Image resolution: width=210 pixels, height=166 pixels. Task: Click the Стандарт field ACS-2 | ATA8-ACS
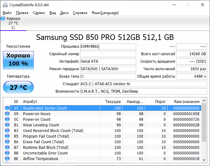144,84
